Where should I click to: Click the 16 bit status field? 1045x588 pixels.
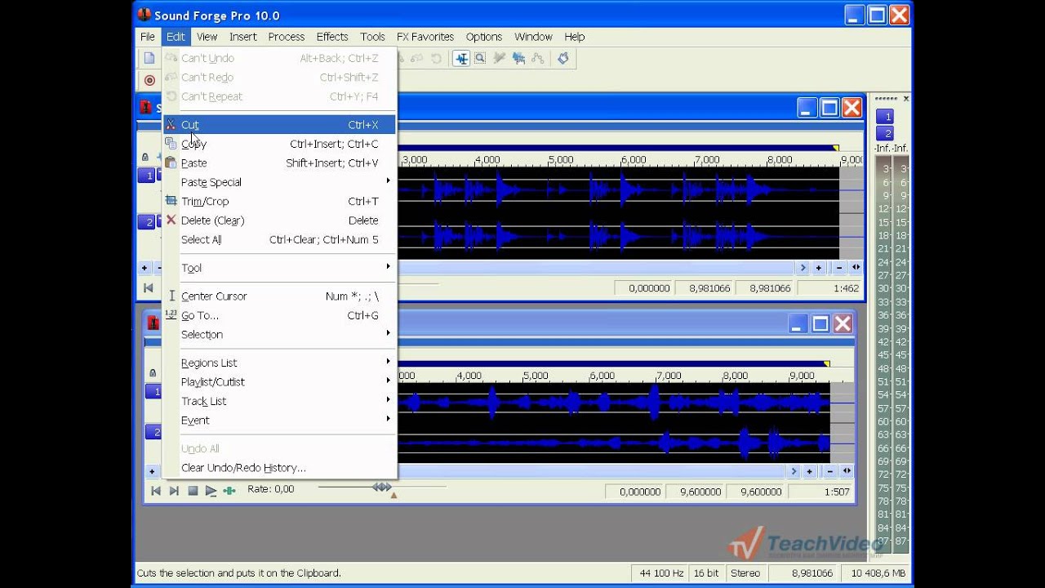[705, 573]
